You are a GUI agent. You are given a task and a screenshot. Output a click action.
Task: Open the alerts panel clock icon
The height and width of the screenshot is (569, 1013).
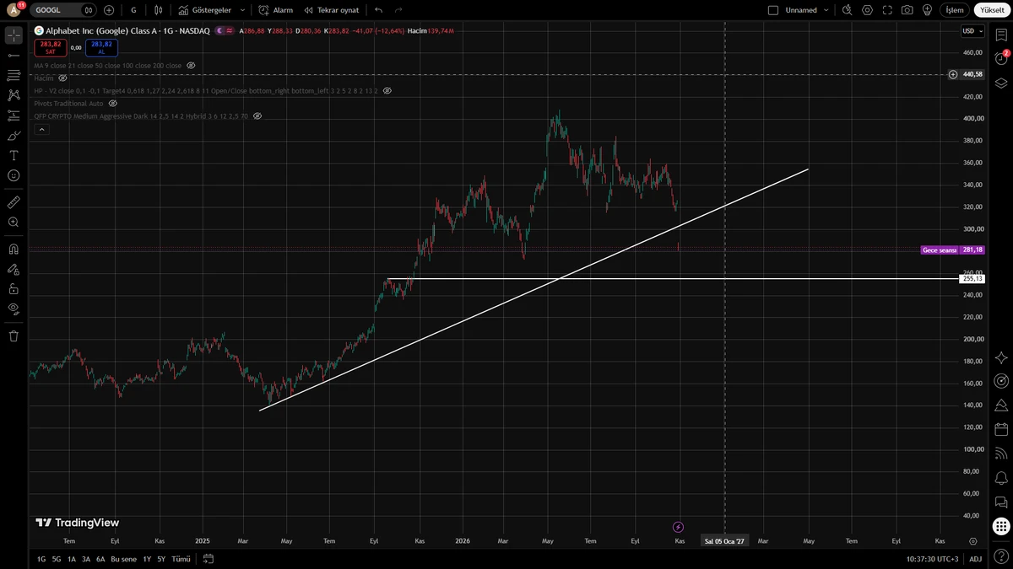[x=1001, y=59]
